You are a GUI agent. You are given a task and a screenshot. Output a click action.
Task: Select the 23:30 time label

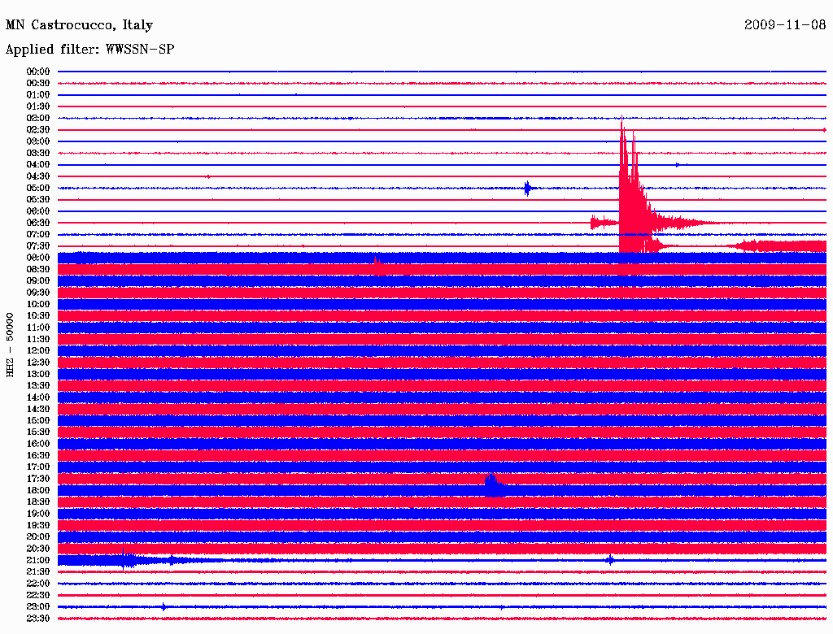38,618
